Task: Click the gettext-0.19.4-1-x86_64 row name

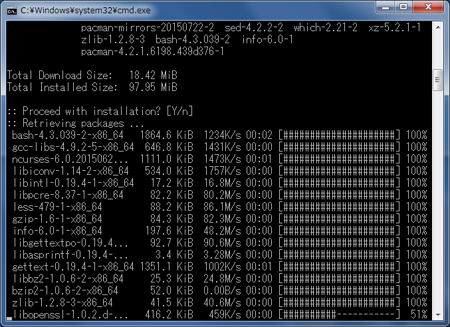Action: point(73,267)
